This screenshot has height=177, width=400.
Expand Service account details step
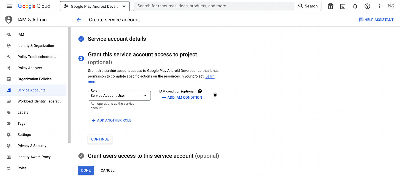point(117,39)
